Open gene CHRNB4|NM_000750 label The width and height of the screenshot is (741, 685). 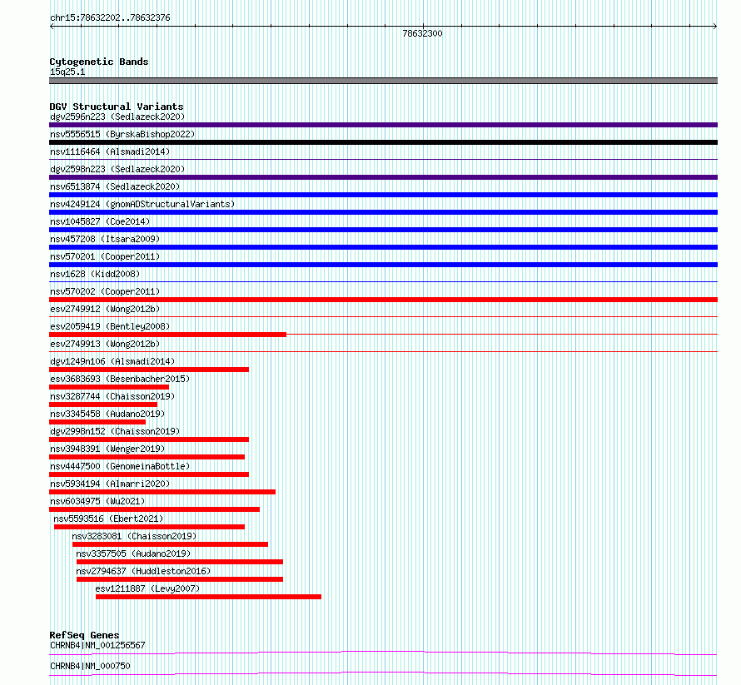pyautogui.click(x=90, y=666)
